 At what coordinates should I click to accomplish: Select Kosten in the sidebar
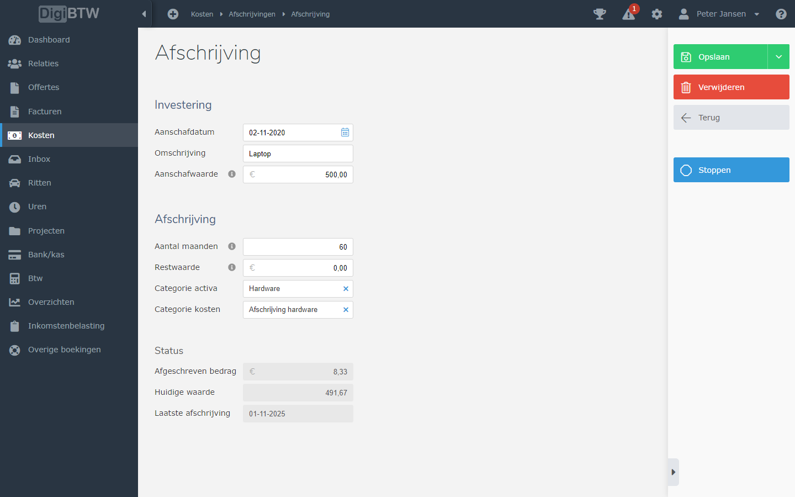tap(69, 135)
